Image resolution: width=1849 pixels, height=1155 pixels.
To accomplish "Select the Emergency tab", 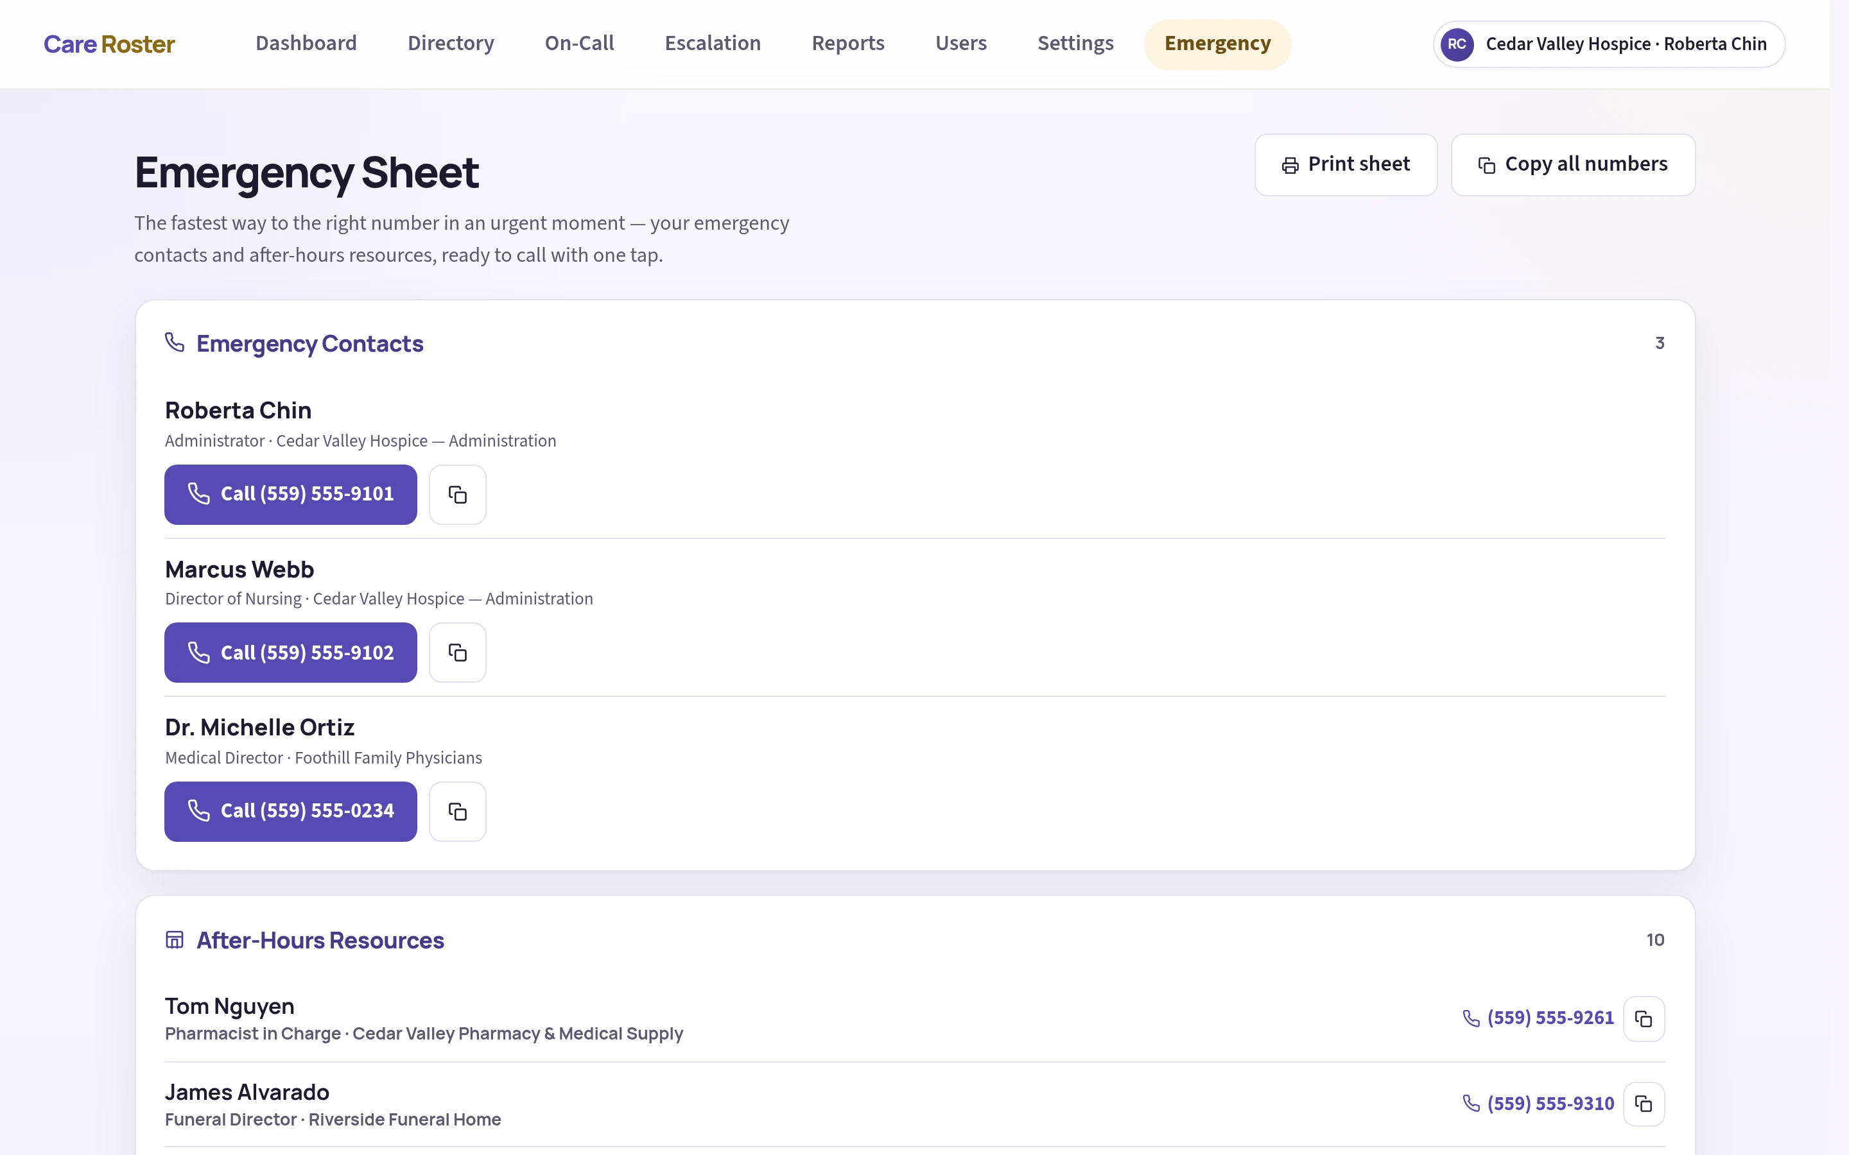I will click(1218, 44).
